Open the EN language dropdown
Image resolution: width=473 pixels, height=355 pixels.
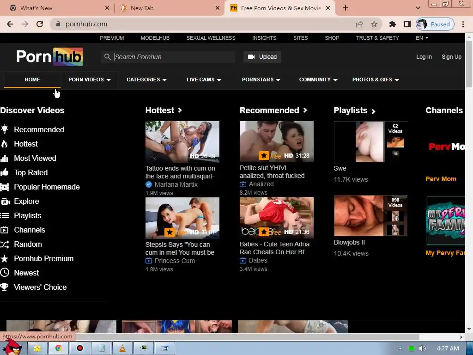(422, 38)
